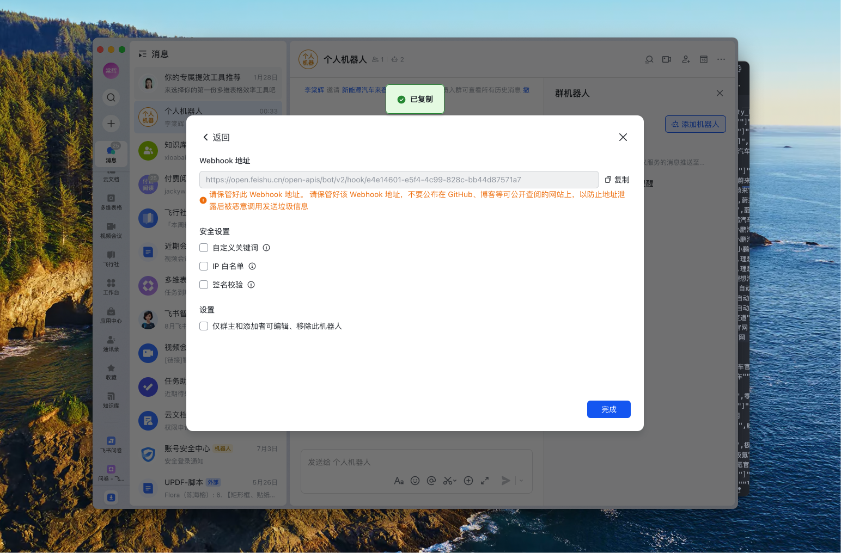
Task: Open the calendar icon in chat header
Action: [704, 59]
